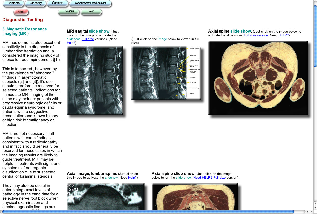Open the Contacts button
Image resolution: width=317 pixels, height=214 pixels.
coord(58,3)
